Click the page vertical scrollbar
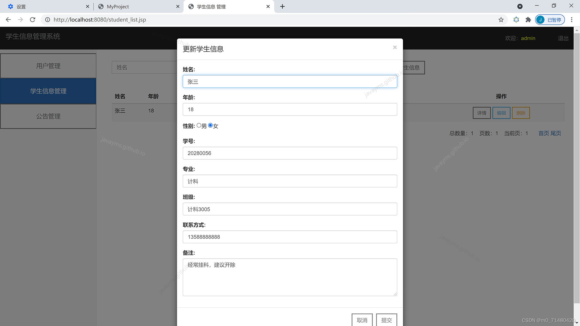The image size is (580, 326). [x=577, y=168]
